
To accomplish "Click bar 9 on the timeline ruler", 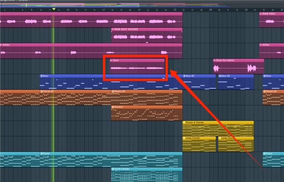I will coord(31,10).
